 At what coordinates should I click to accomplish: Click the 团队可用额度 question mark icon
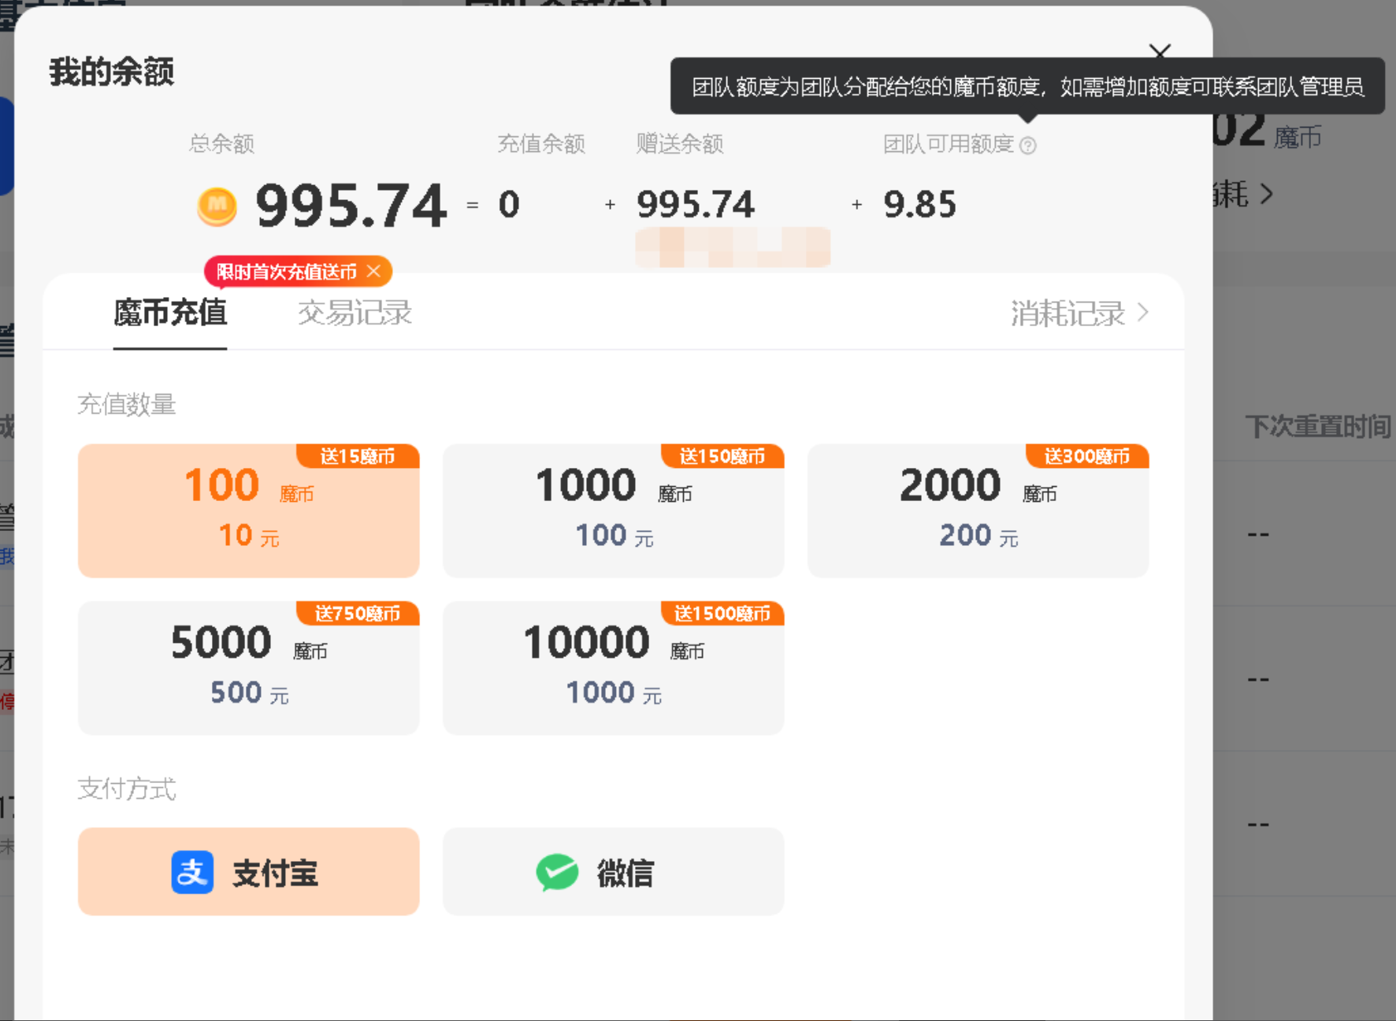1029,144
